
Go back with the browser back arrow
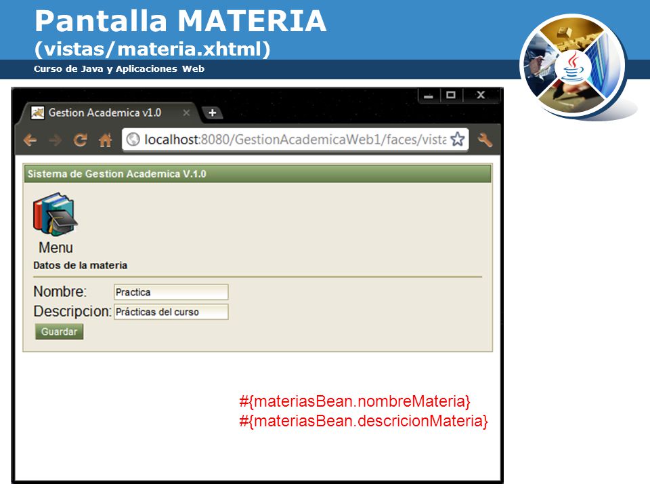click(30, 140)
